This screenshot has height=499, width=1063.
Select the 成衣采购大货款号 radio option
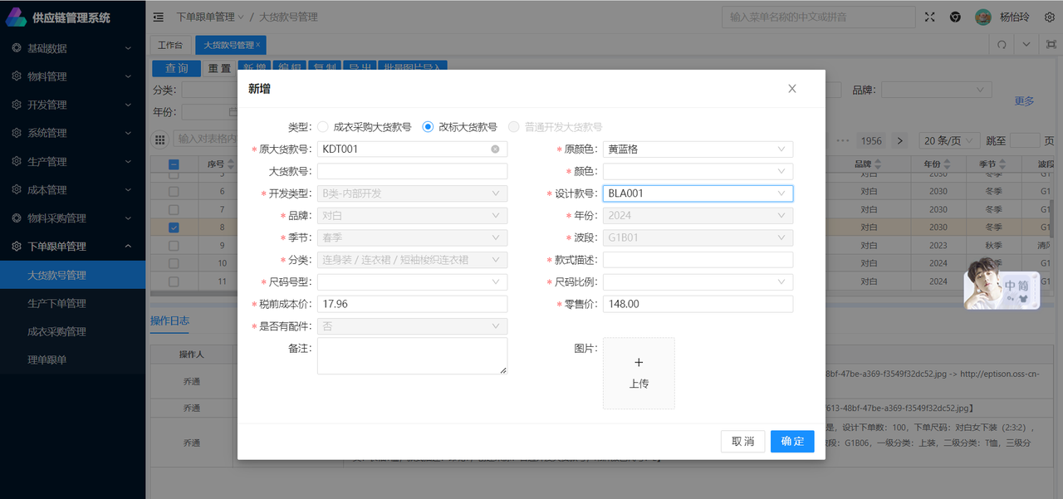point(323,127)
